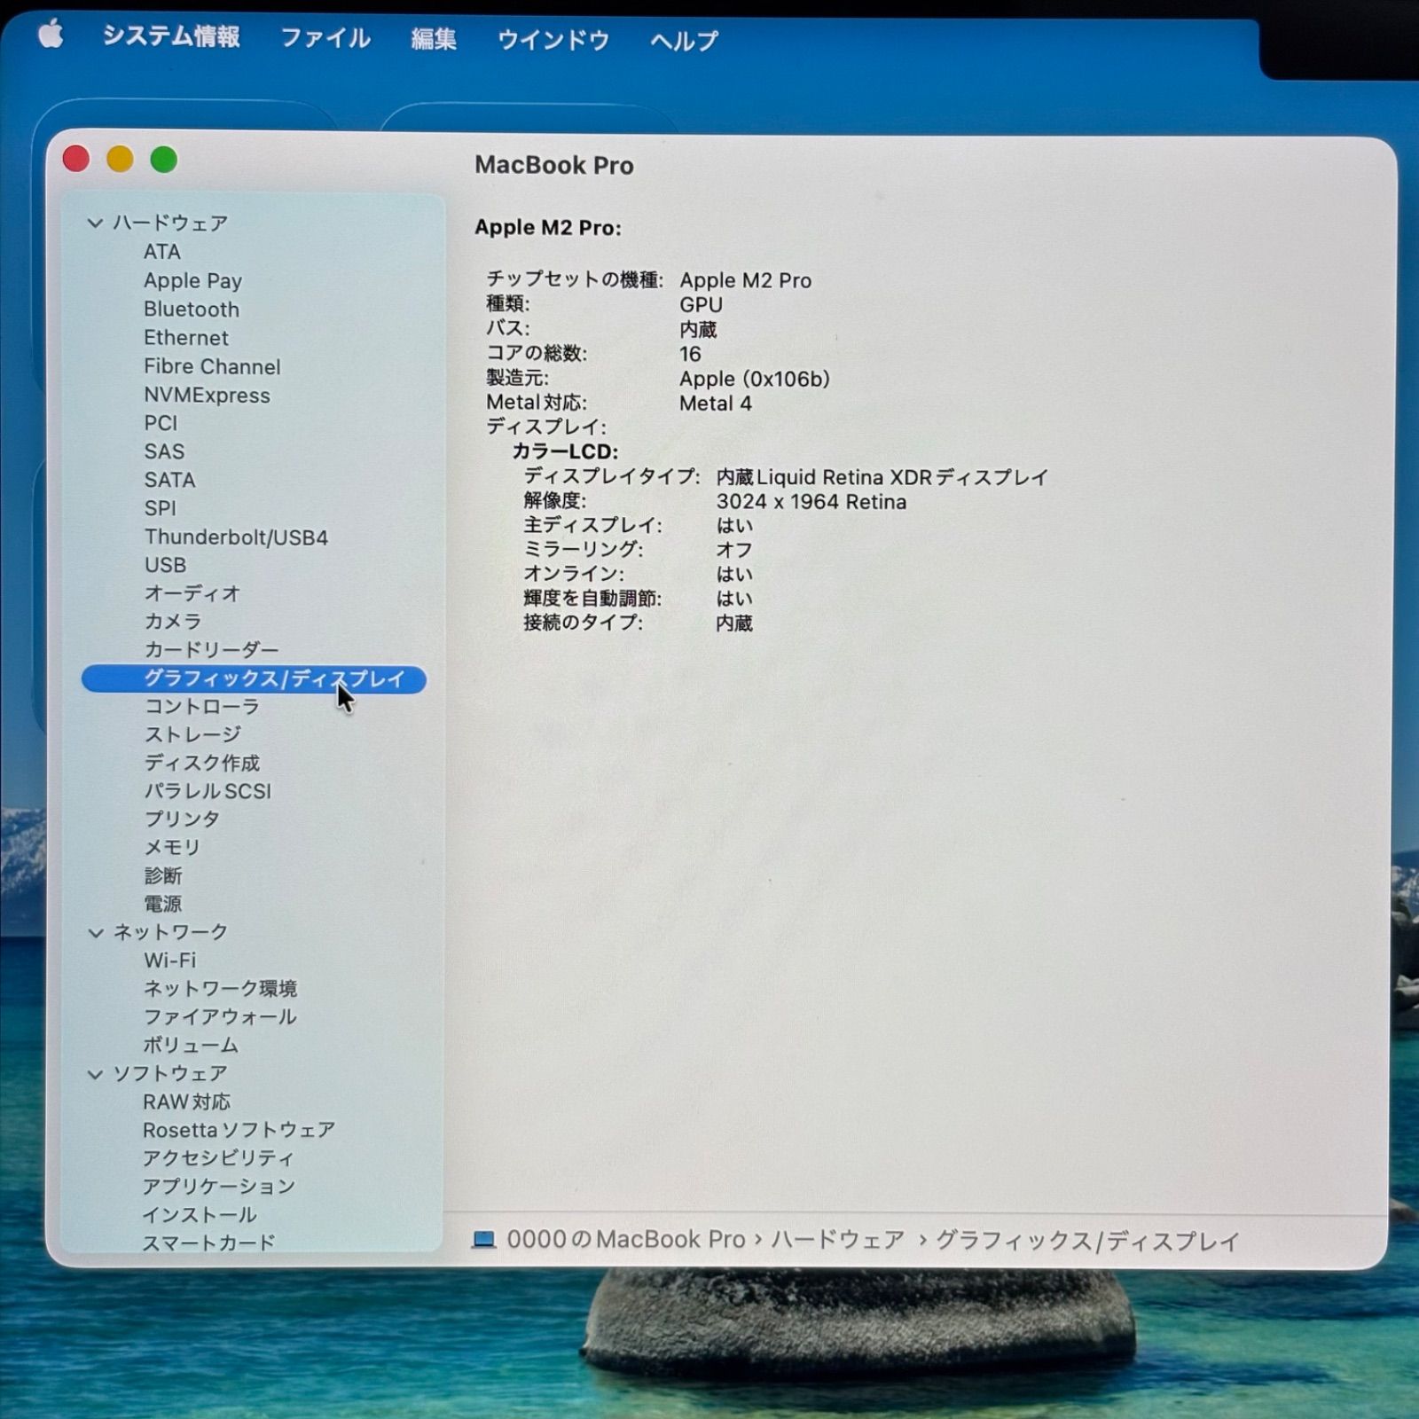Select カメラ in the sidebar
This screenshot has width=1419, height=1419.
click(173, 622)
